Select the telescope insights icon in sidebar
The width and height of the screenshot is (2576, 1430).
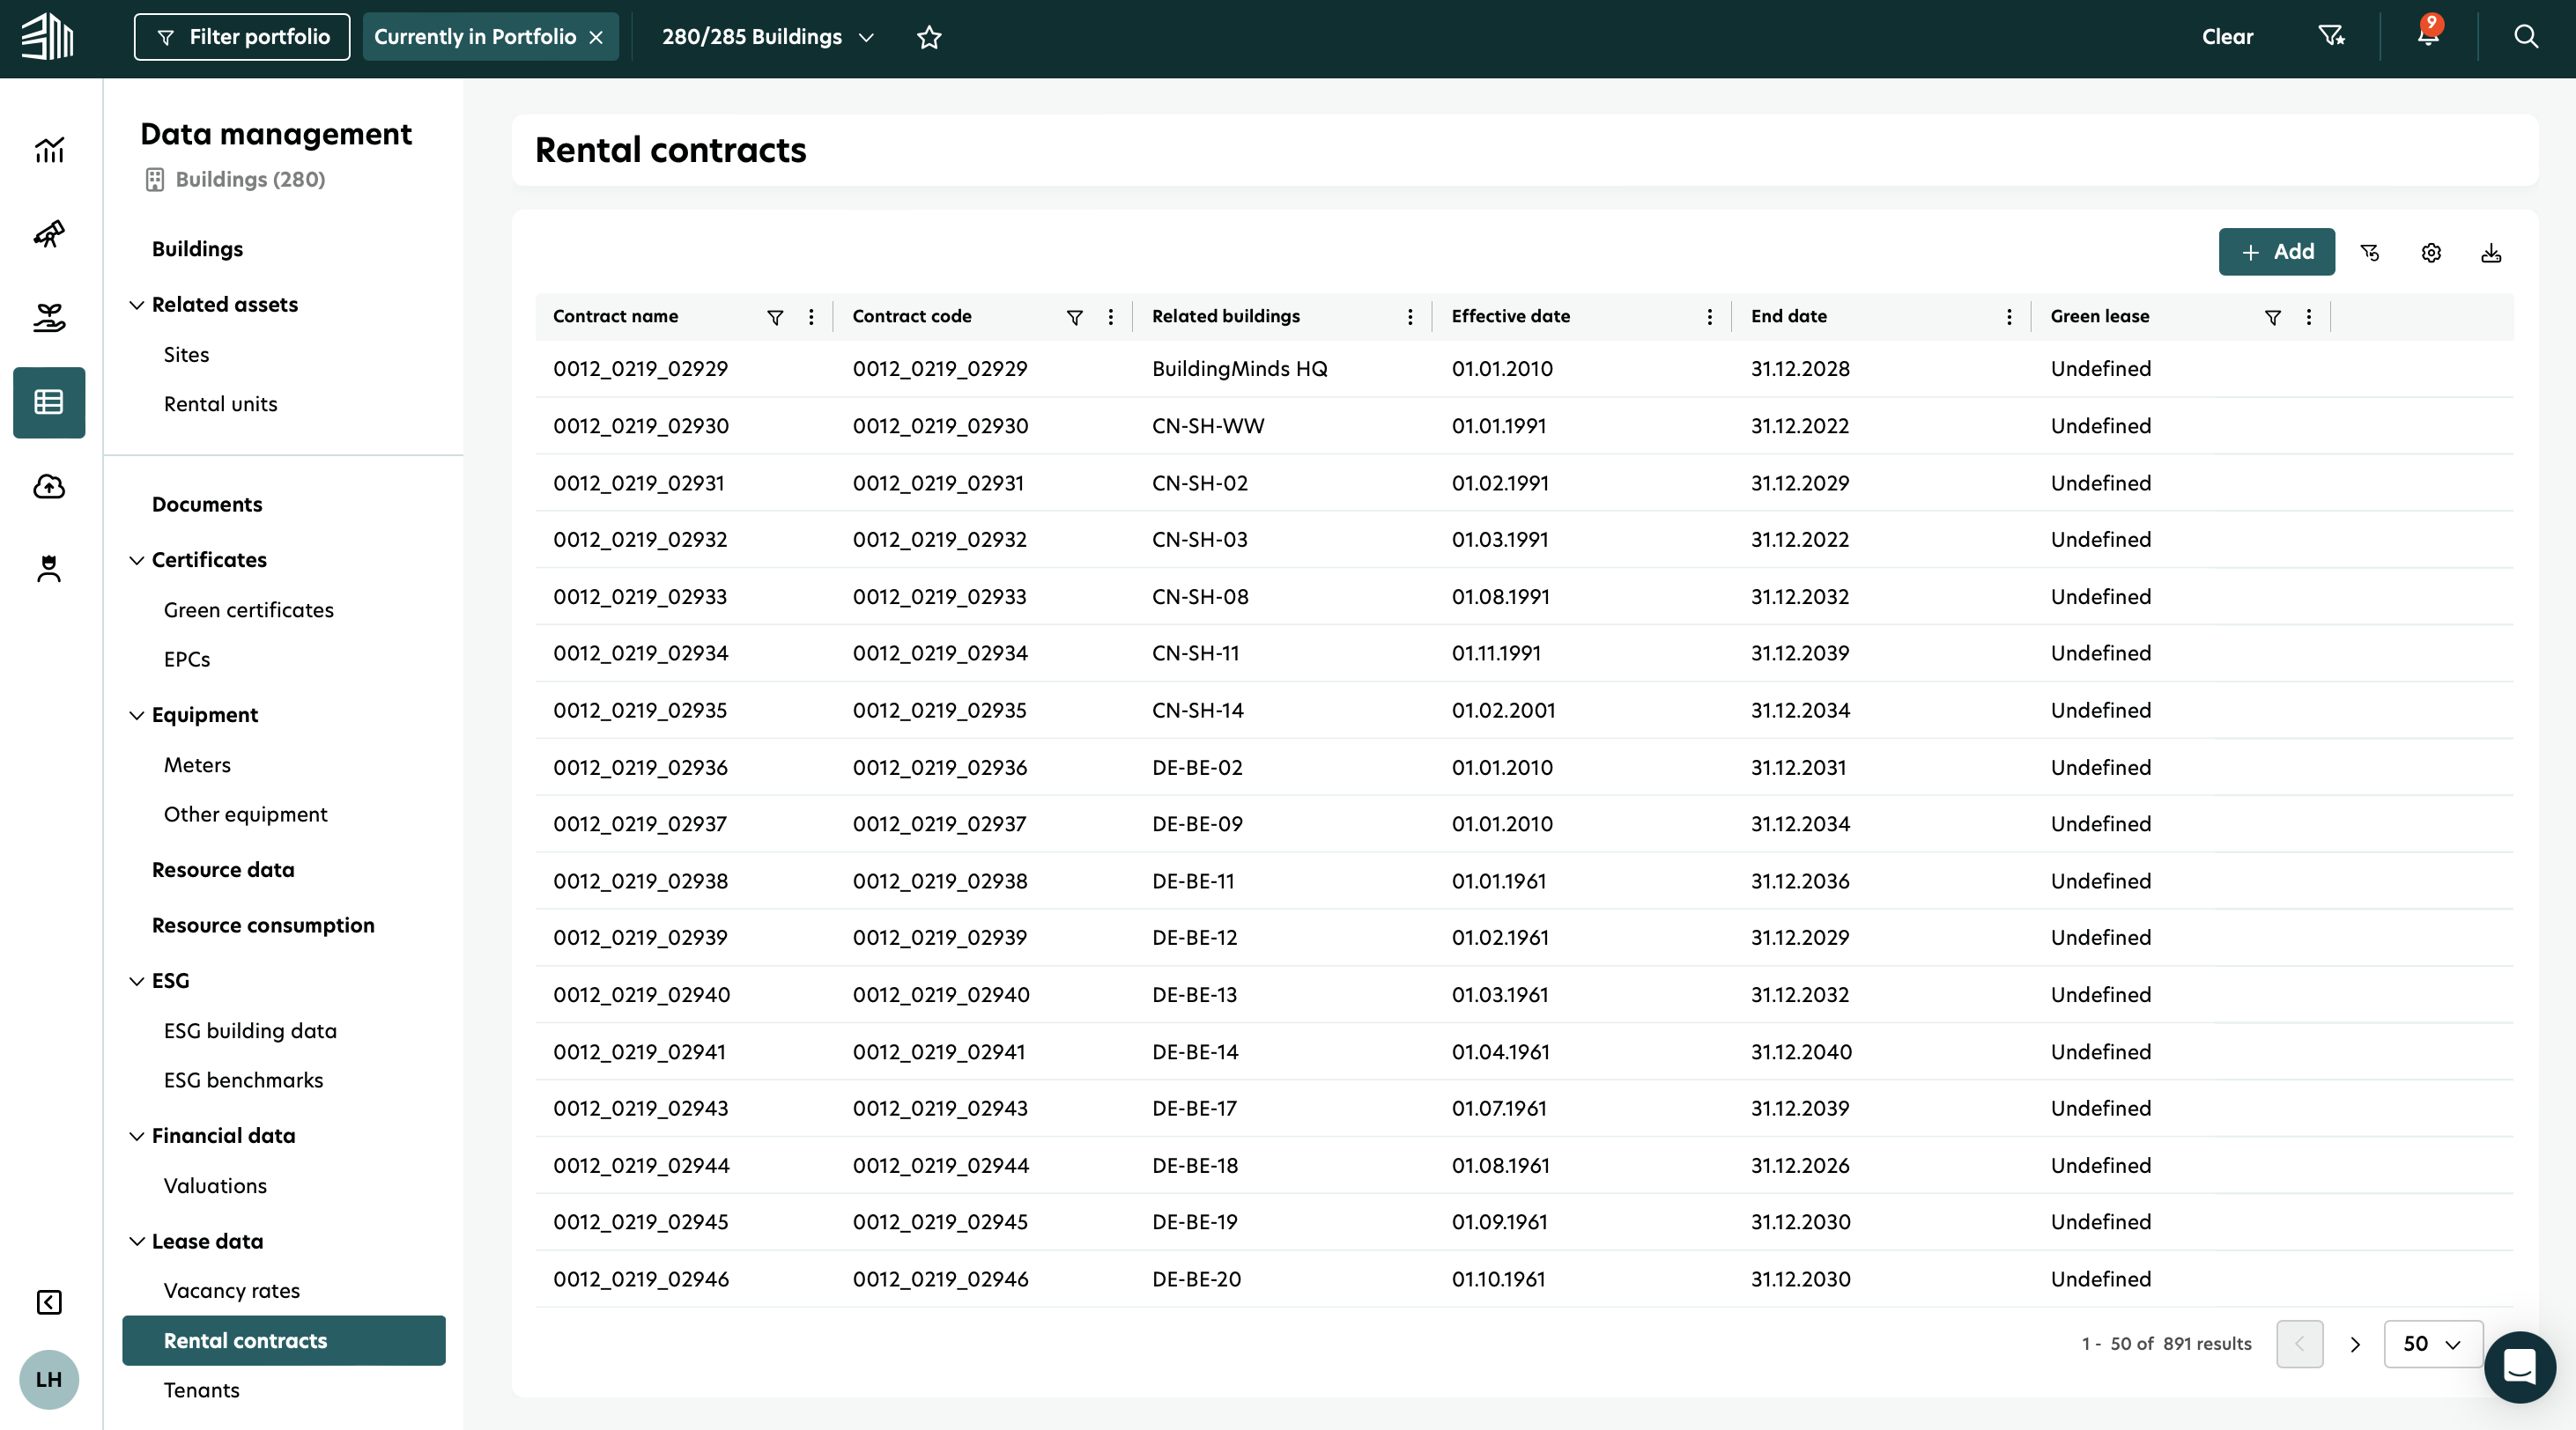point(48,234)
